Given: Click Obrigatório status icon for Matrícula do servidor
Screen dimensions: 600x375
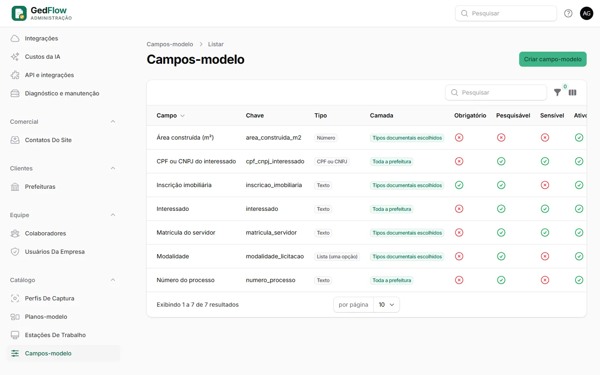Looking at the screenshot, I should click(x=459, y=232).
